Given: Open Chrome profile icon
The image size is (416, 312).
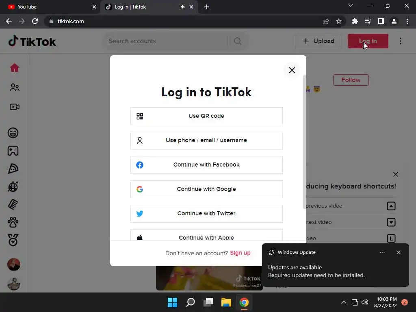Looking at the screenshot, I should click(x=394, y=21).
